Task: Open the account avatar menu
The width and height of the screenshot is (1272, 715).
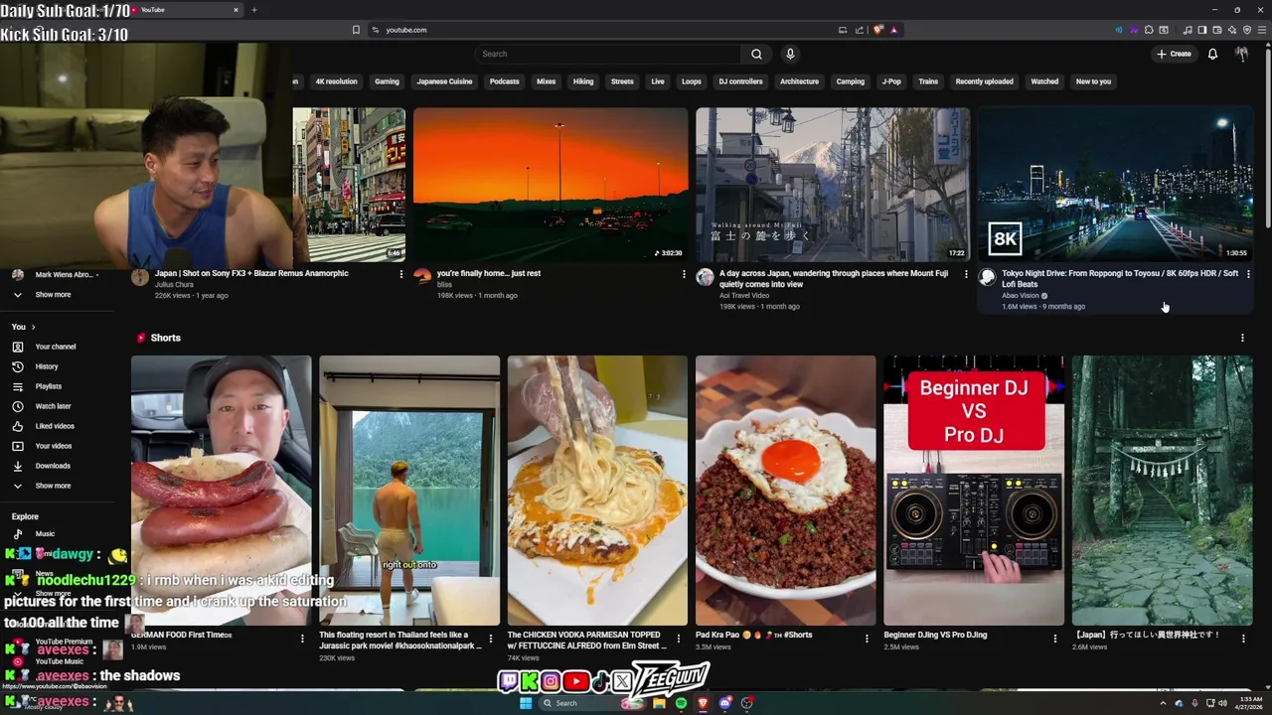Action: [x=1241, y=54]
